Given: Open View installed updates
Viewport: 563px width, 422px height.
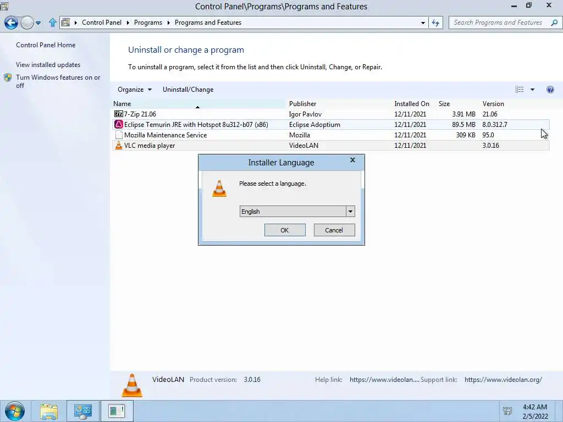Looking at the screenshot, I should tap(48, 65).
